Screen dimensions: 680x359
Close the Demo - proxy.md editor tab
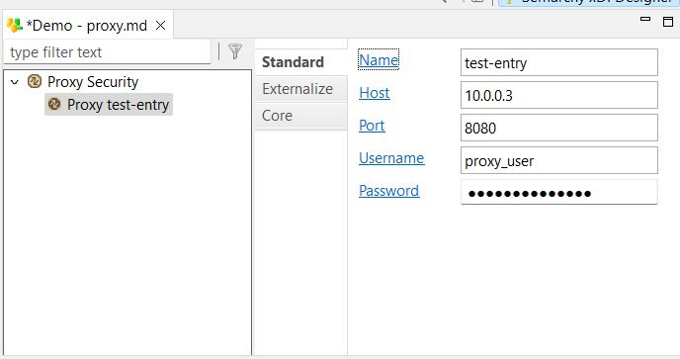point(160,26)
